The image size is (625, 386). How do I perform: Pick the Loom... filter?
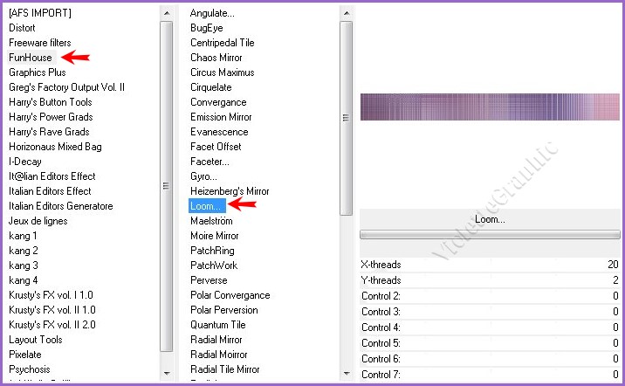207,206
